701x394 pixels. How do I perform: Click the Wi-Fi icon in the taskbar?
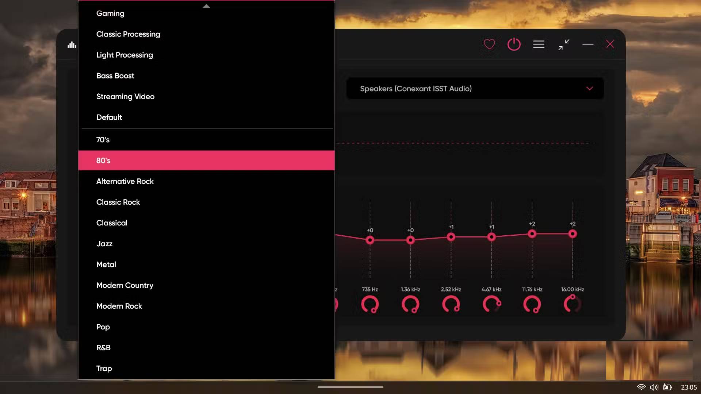(641, 387)
